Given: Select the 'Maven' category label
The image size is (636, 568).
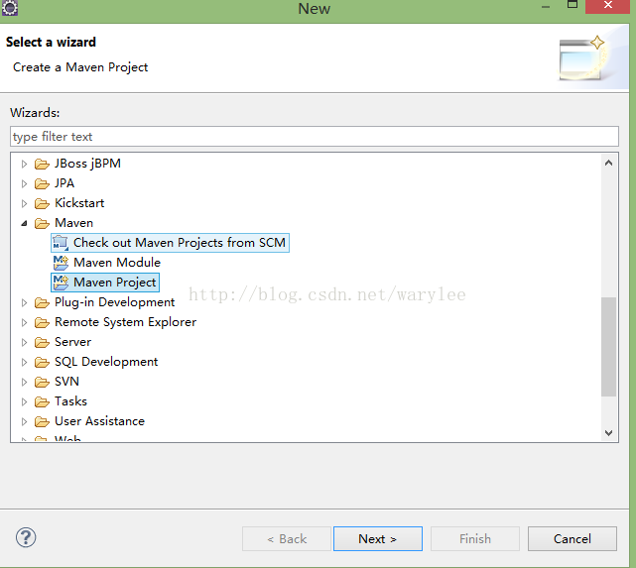Looking at the screenshot, I should 73,223.
